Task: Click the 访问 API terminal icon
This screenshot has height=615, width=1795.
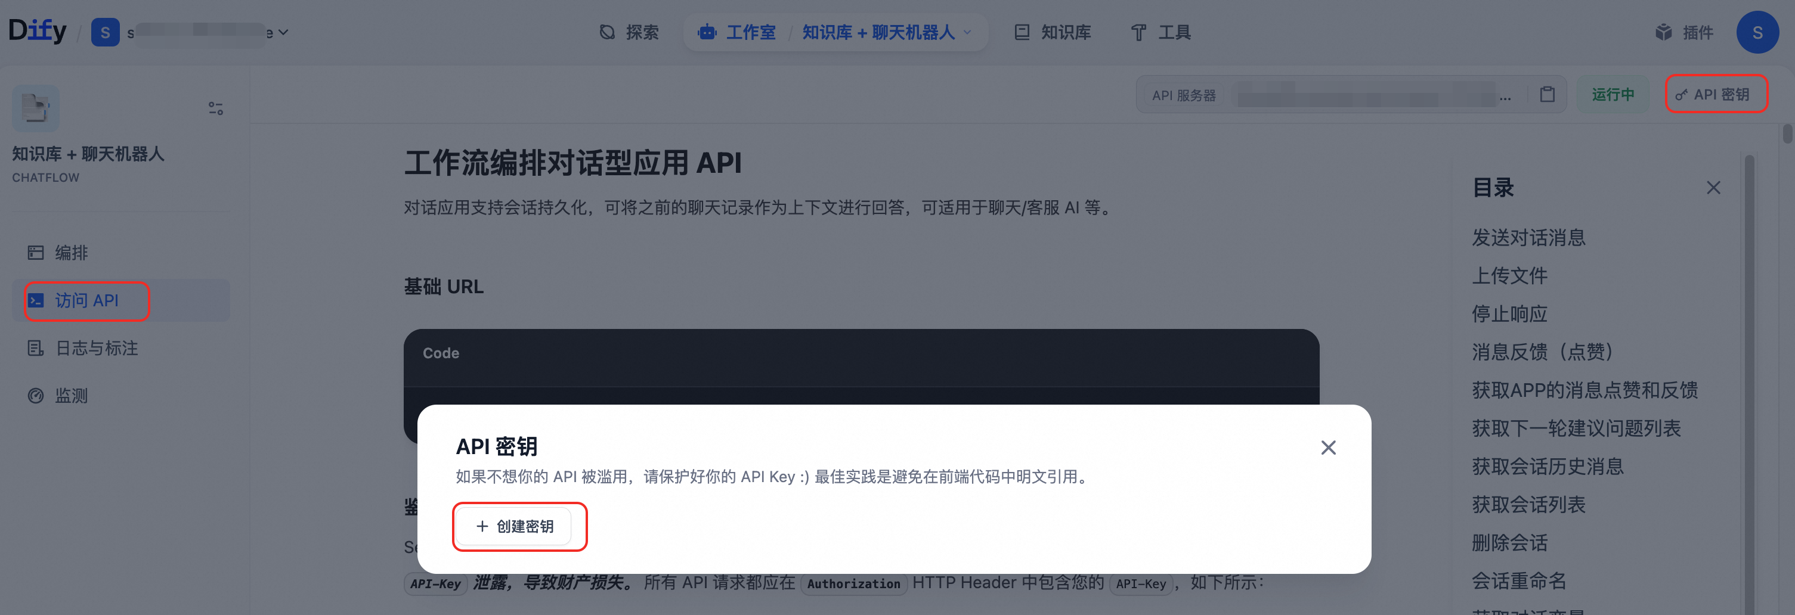Action: 36,300
